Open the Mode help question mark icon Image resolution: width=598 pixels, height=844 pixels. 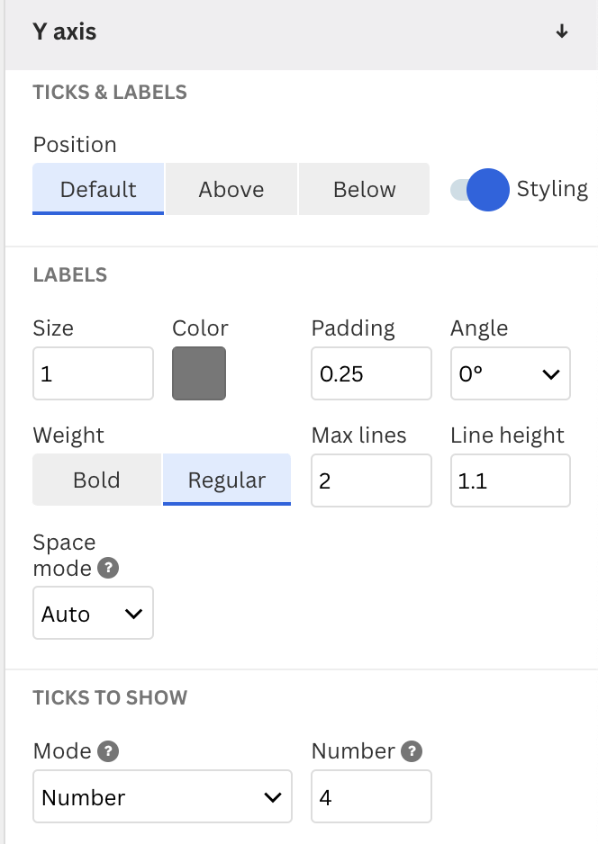point(108,751)
